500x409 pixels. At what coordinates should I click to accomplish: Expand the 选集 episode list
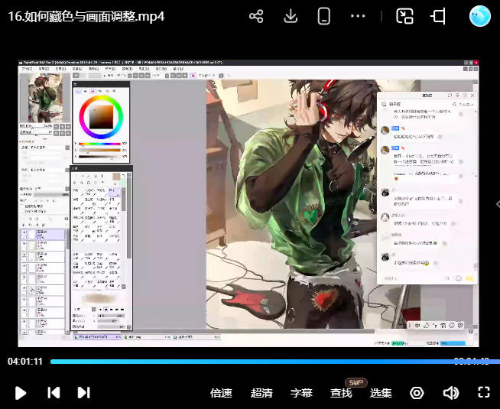pos(381,393)
